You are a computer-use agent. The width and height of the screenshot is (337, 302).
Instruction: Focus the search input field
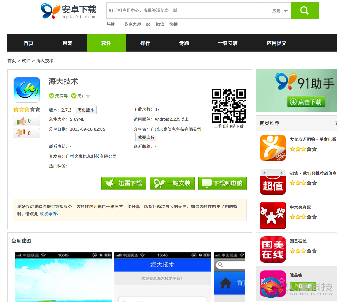(184, 11)
